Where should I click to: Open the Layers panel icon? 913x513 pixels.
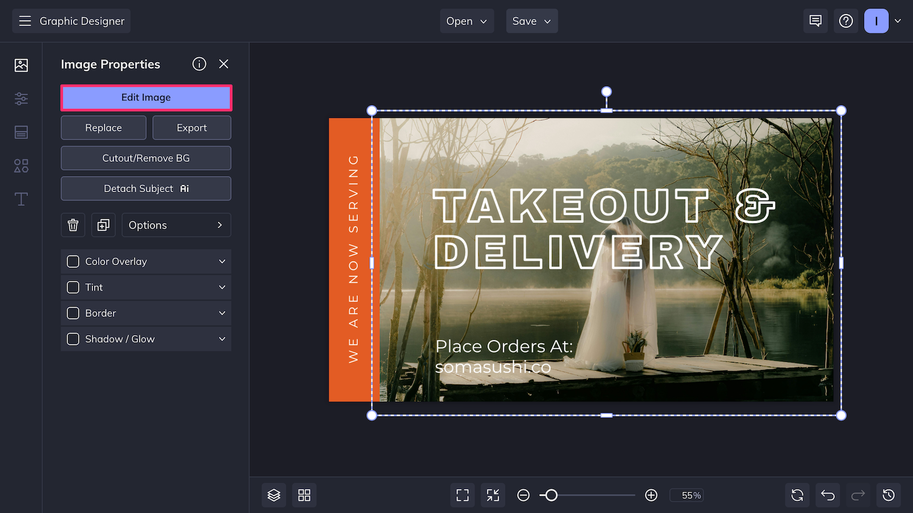(x=274, y=495)
